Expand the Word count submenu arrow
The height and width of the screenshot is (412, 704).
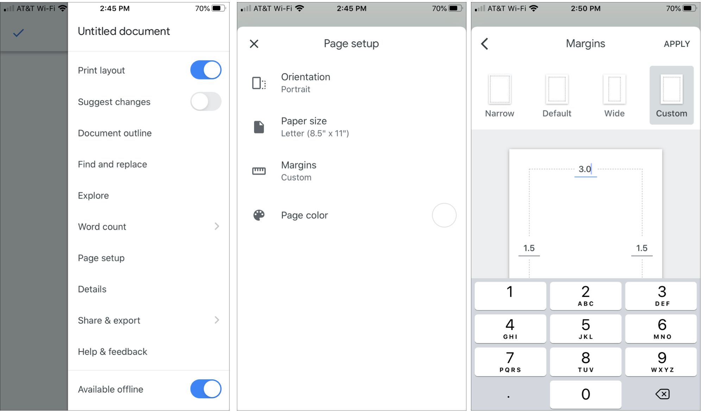[216, 226]
